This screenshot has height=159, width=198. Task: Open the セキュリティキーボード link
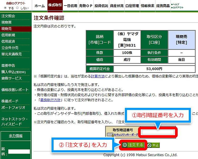(x=126, y=135)
